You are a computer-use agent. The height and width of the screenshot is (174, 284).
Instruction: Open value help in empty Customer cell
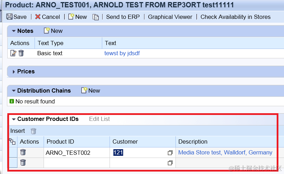[170, 163]
